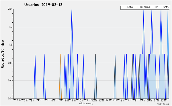172x106 pixels.
Task: Click the '3 h' x-axis label
Action: [x=32, y=100]
